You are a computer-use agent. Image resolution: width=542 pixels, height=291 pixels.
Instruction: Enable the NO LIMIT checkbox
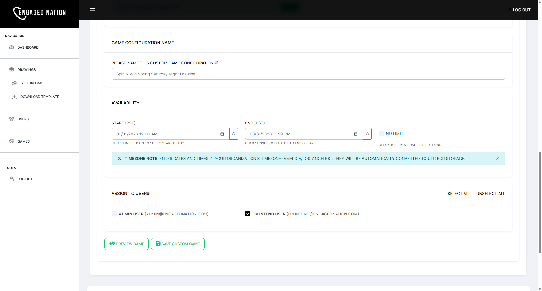[381, 133]
